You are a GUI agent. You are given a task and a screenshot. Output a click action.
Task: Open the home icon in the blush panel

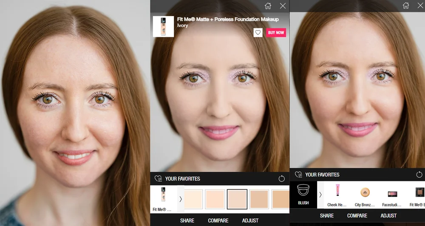406,6
